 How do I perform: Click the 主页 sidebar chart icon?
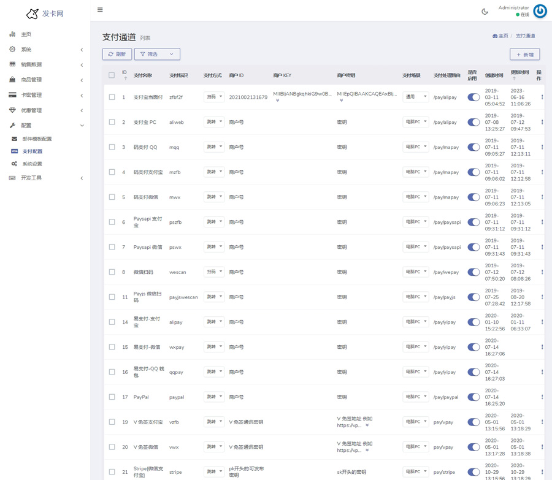(12, 34)
